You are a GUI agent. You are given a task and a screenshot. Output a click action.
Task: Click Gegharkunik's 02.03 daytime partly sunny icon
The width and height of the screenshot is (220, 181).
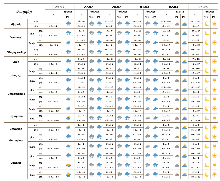[x=184, y=52]
